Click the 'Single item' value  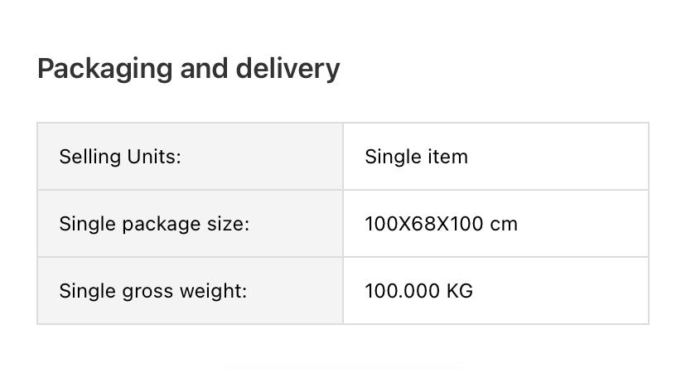click(x=416, y=157)
